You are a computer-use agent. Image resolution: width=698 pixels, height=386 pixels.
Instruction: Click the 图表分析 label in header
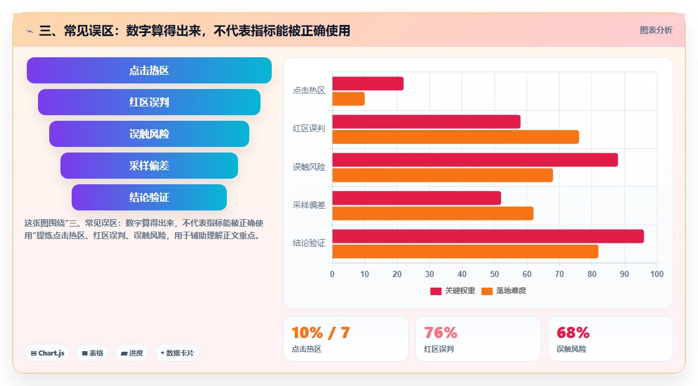click(x=656, y=31)
